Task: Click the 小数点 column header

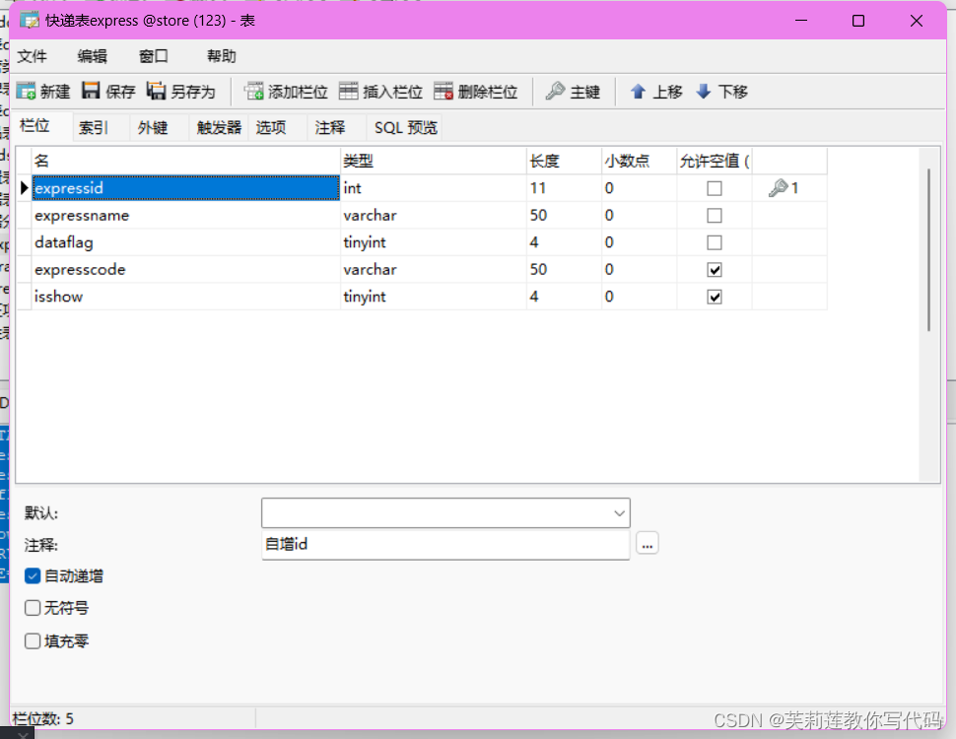Action: 639,161
